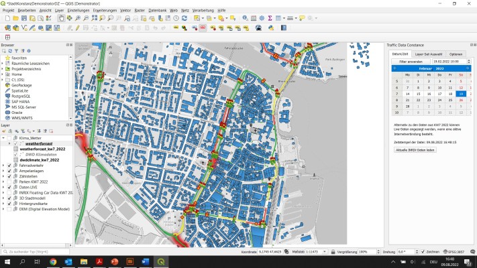
Task: Click the plugin icon below the digitizing toolbar
Action: [7, 38]
